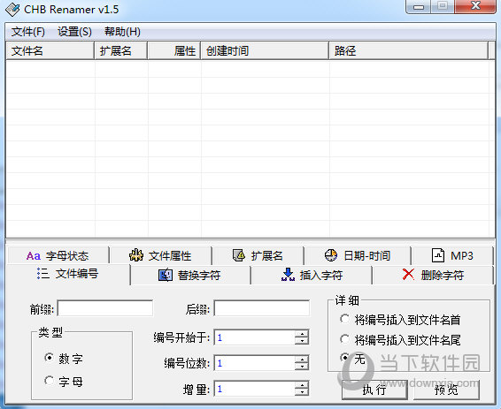Click the CHB Renamer title bar app icon
The width and height of the screenshot is (501, 409).
pos(12,9)
